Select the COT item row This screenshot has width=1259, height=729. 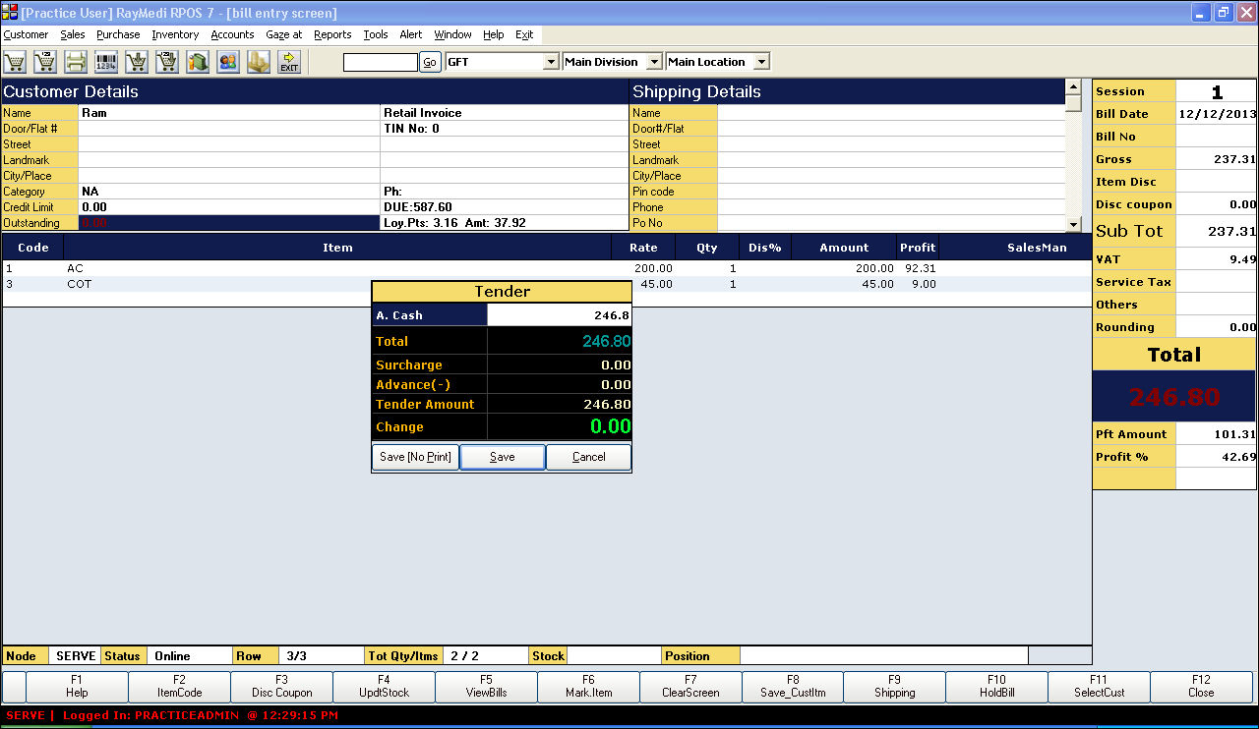point(547,284)
